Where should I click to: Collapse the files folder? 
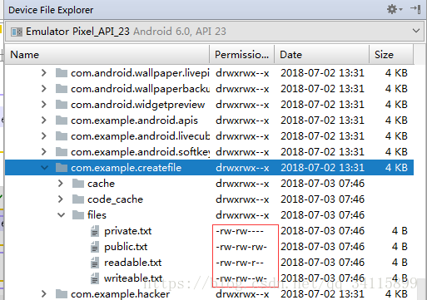(x=61, y=215)
